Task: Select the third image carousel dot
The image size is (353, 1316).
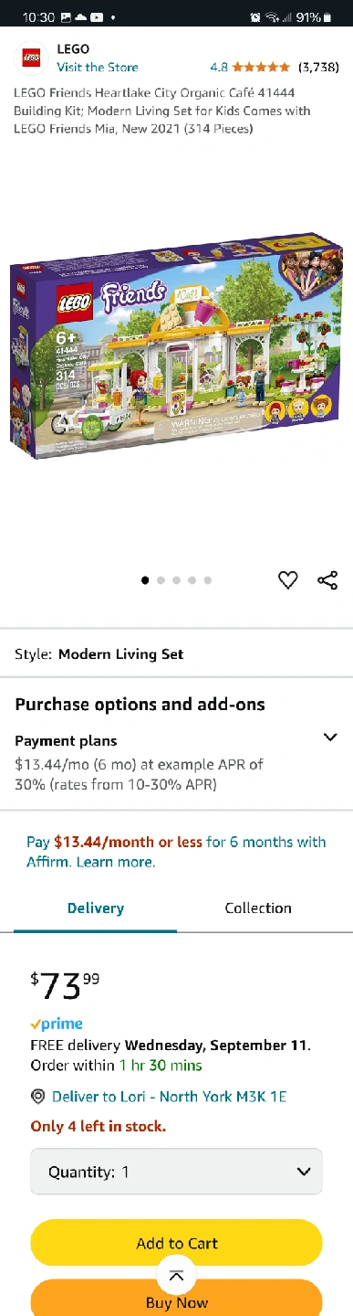Action: coord(176,580)
